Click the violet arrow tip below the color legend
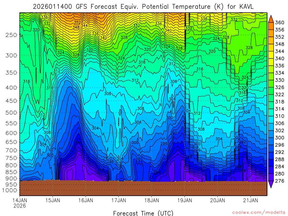Image resolution: width=288 pixels, height=216 pixels. [271, 184]
